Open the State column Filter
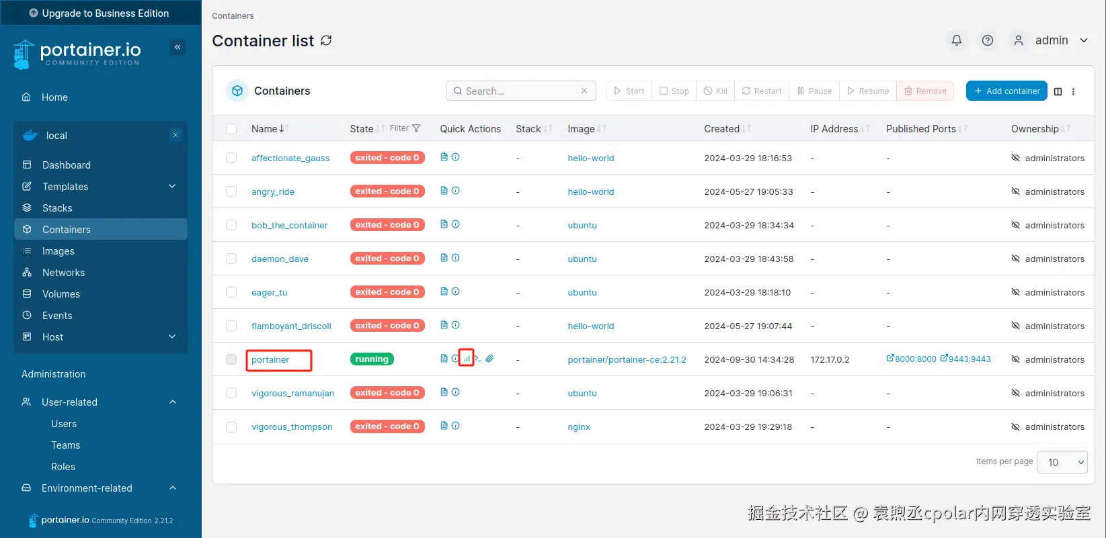This screenshot has height=538, width=1106. [405, 128]
